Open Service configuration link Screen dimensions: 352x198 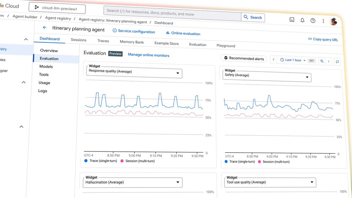[134, 31]
